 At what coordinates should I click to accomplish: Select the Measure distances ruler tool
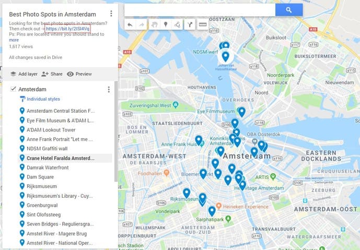point(203,25)
